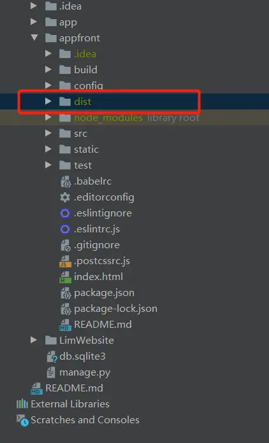This screenshot has width=269, height=443.
Task: Select the External Libraries label
Action: (x=70, y=404)
